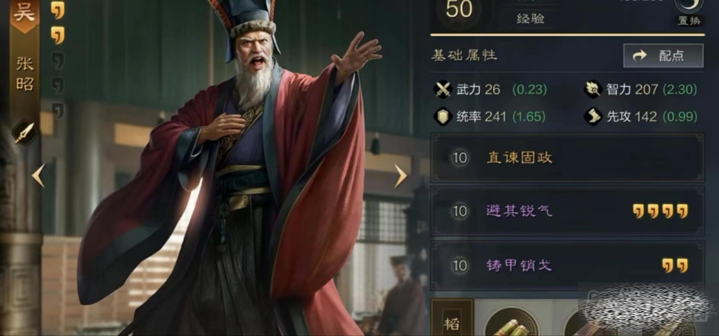Click the crossed swords 武力 icon
The width and height of the screenshot is (719, 336).
click(443, 90)
